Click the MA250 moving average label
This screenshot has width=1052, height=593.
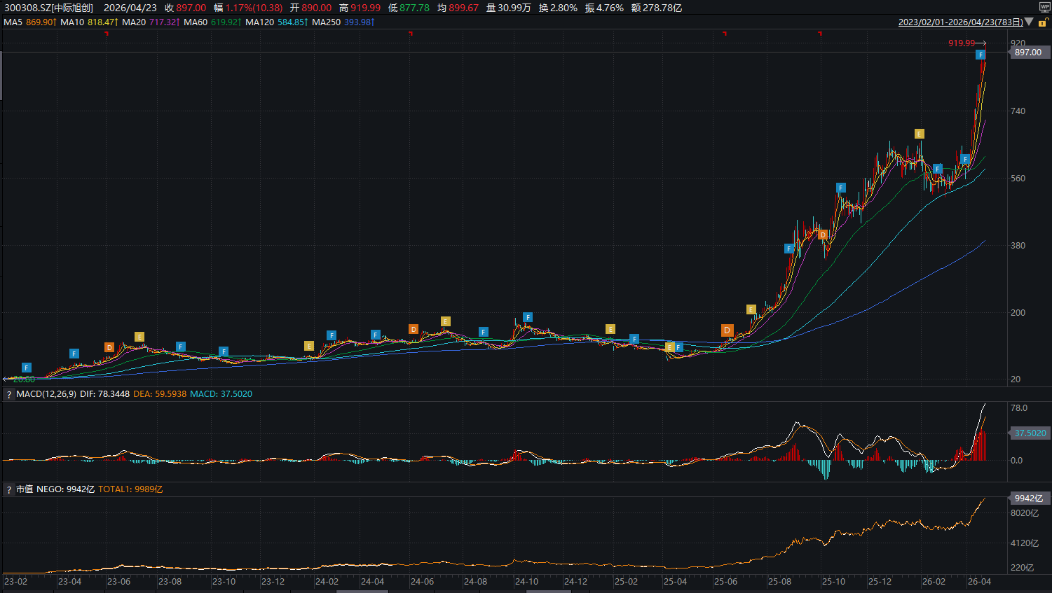tap(326, 22)
